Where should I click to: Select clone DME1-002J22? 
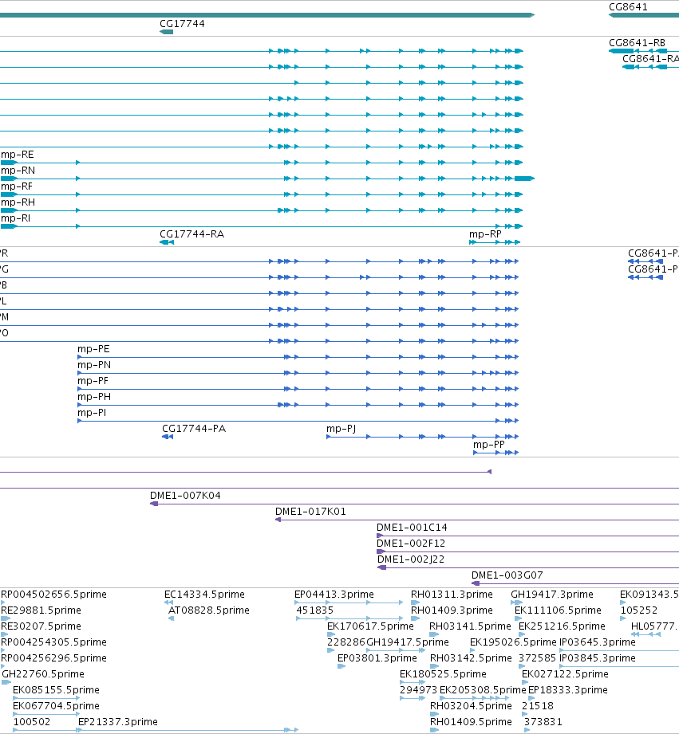click(x=411, y=559)
